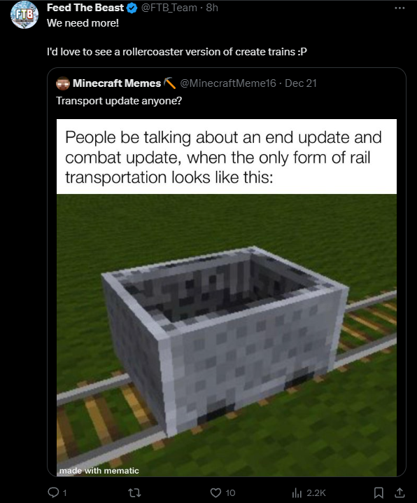Open the three-dot more options menu

[400, 8]
